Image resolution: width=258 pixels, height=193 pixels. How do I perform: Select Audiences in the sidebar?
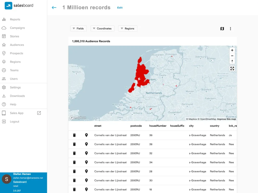17,45
